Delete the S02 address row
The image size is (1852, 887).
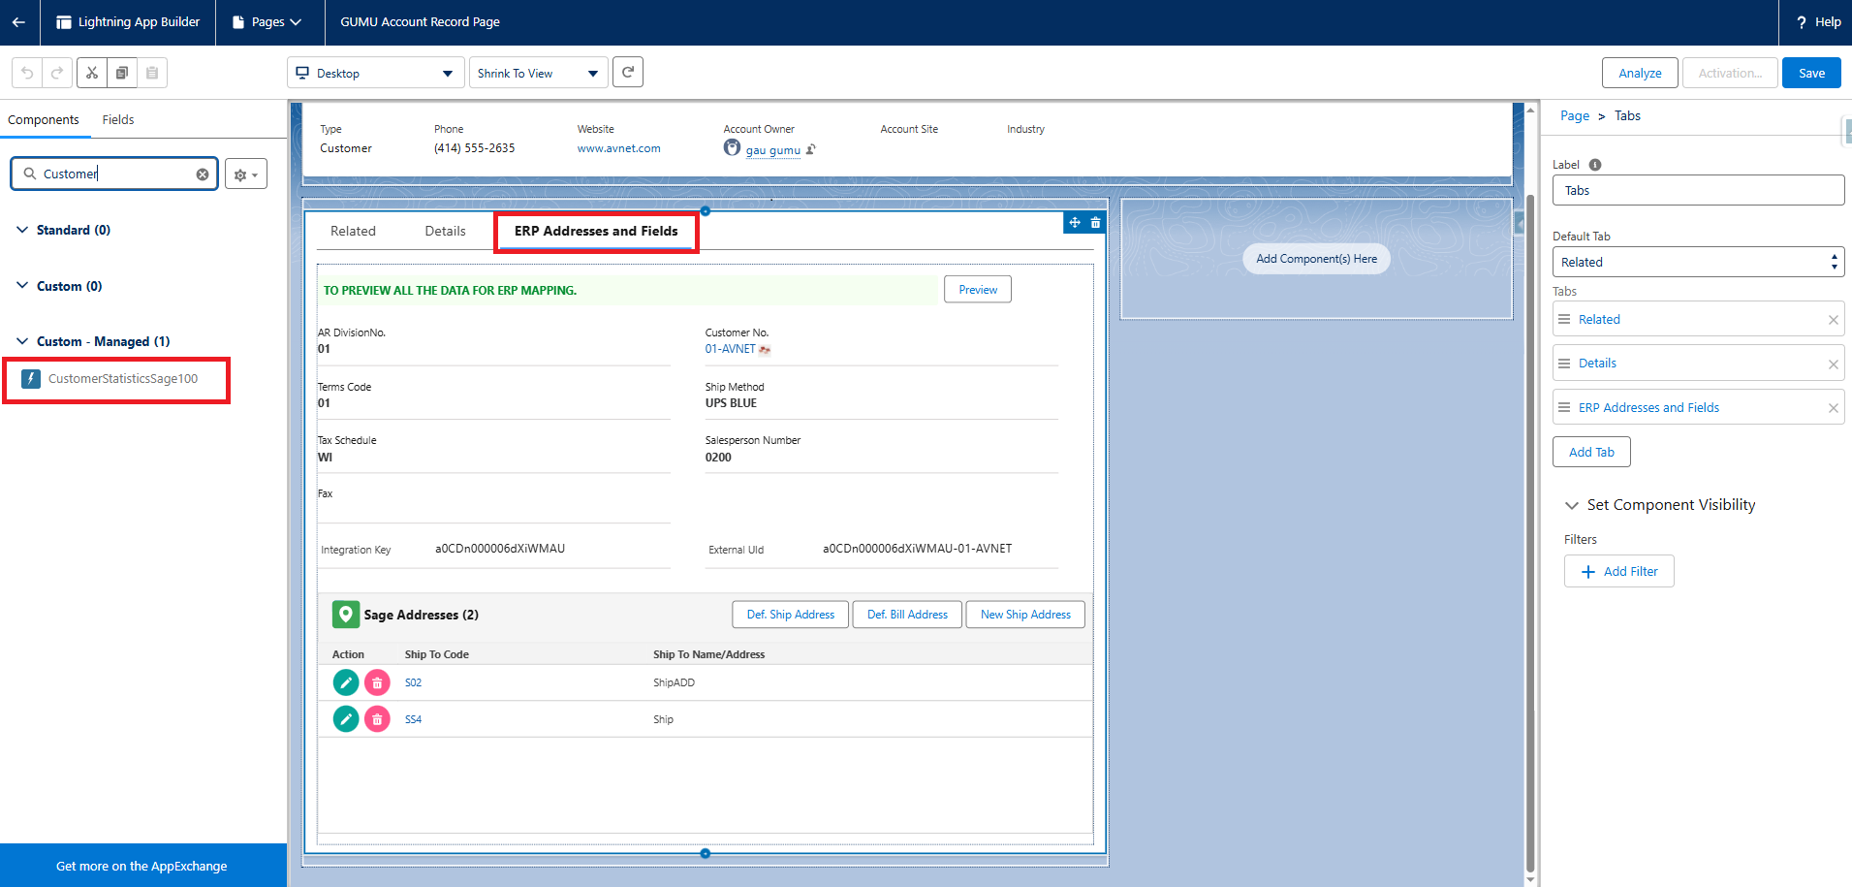tap(377, 682)
